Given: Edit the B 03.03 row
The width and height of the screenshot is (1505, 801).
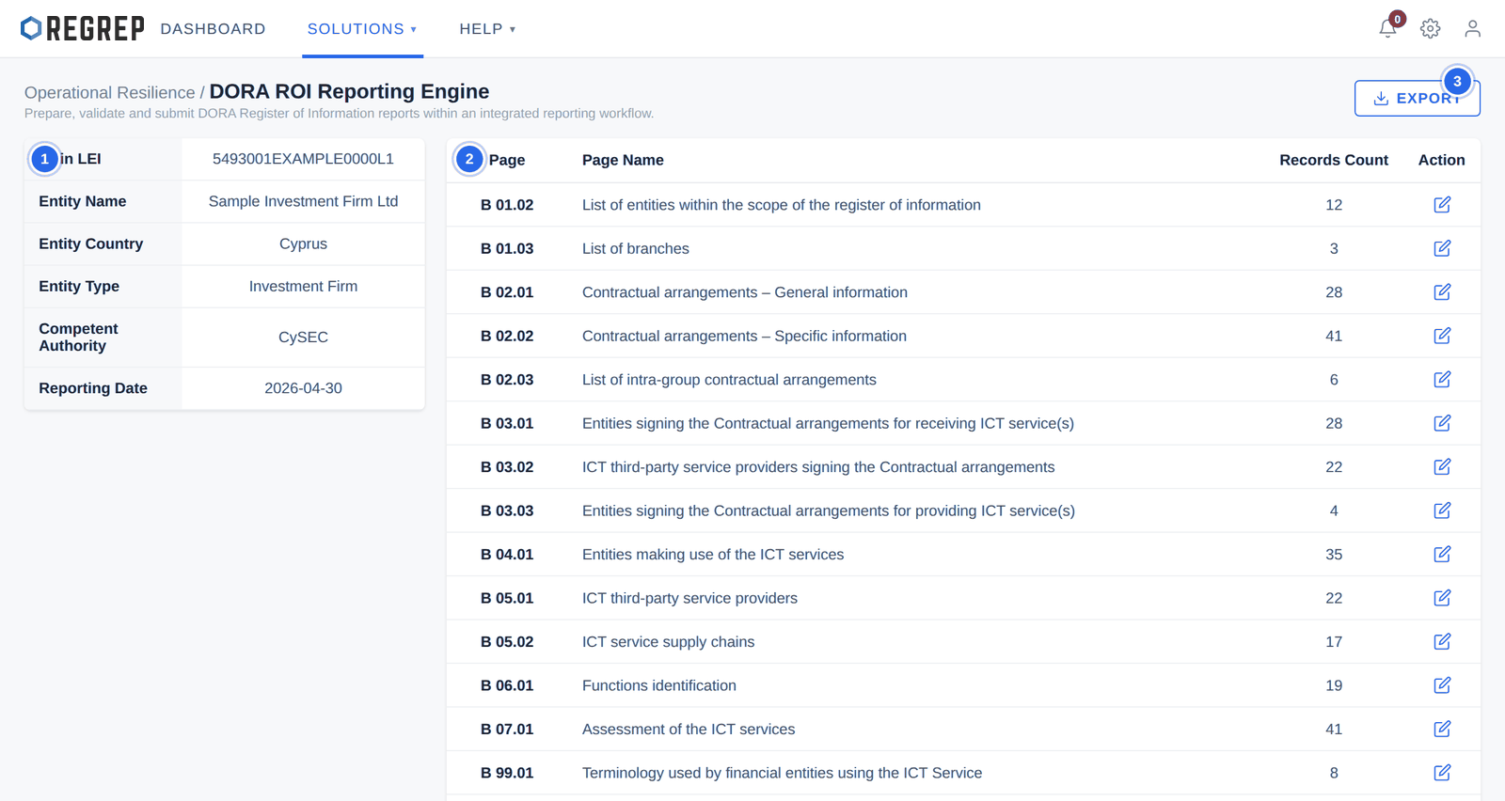Looking at the screenshot, I should coord(1442,510).
